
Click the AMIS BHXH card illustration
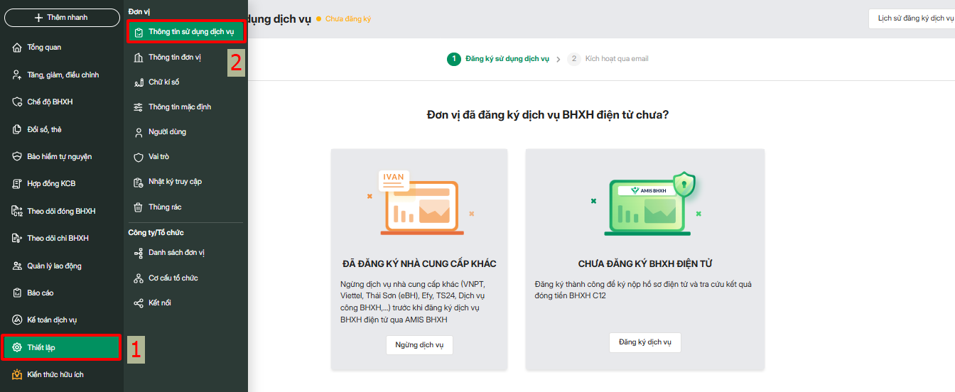(647, 203)
